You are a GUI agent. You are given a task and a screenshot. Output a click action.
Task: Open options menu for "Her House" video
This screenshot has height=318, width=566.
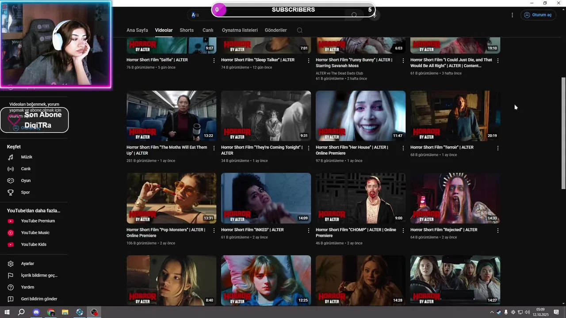[x=403, y=148]
